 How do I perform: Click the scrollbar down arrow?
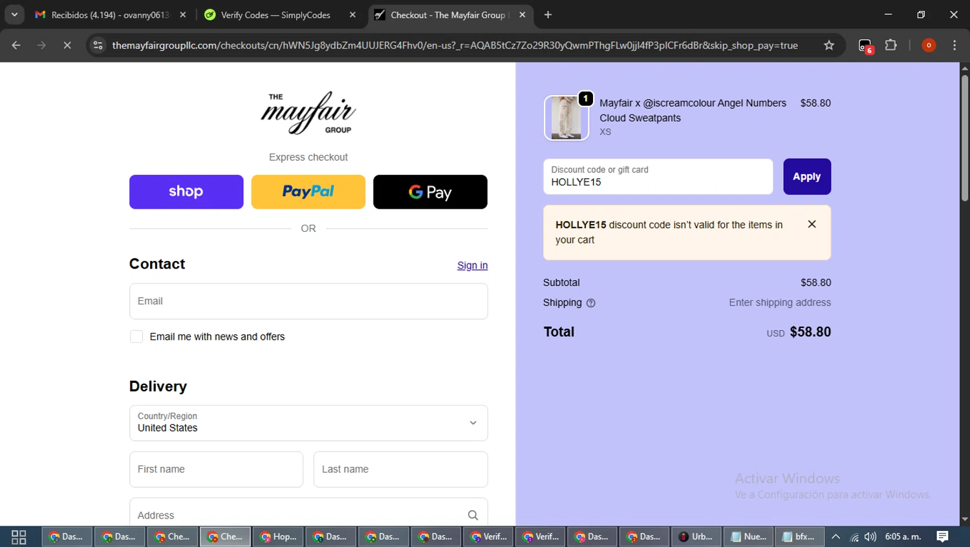point(964,520)
